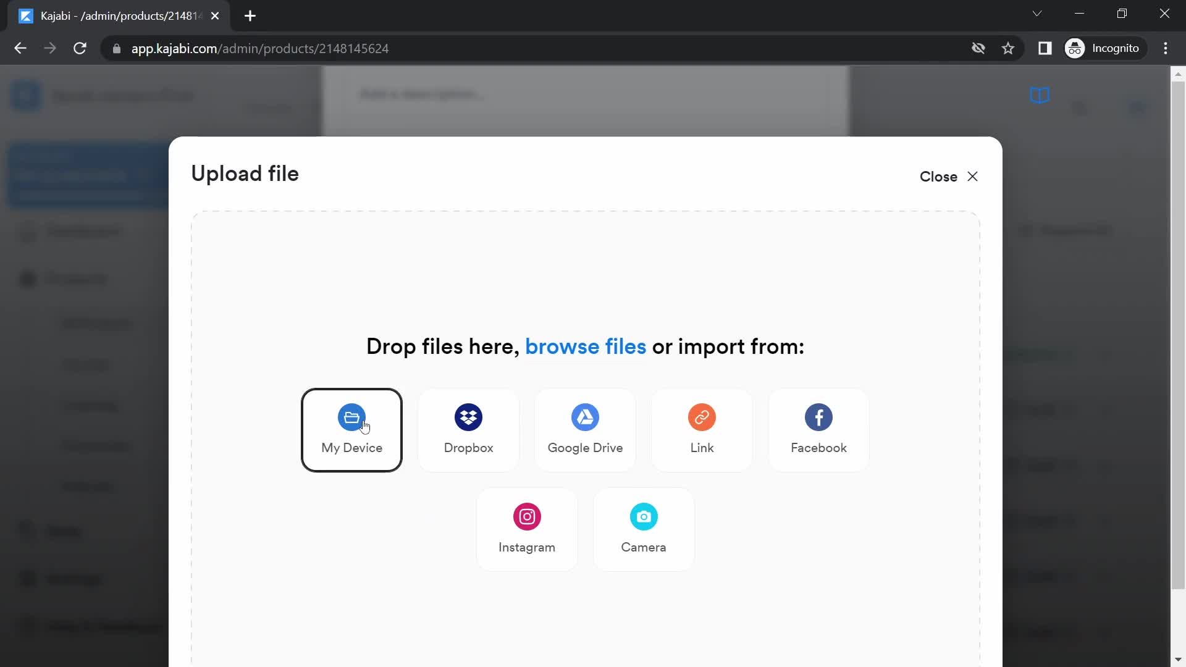Choose My Device as the upload source

[351, 430]
